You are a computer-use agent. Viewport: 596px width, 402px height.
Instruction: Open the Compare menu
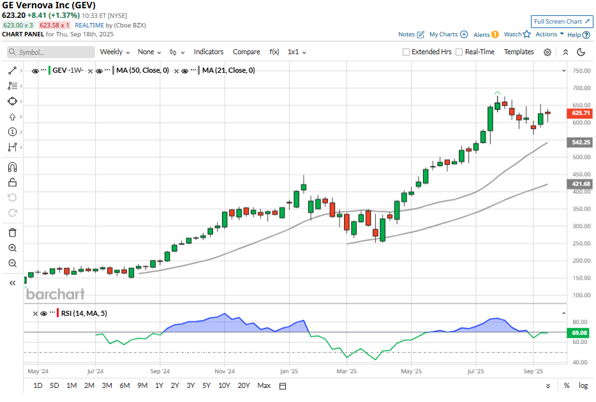tap(246, 52)
